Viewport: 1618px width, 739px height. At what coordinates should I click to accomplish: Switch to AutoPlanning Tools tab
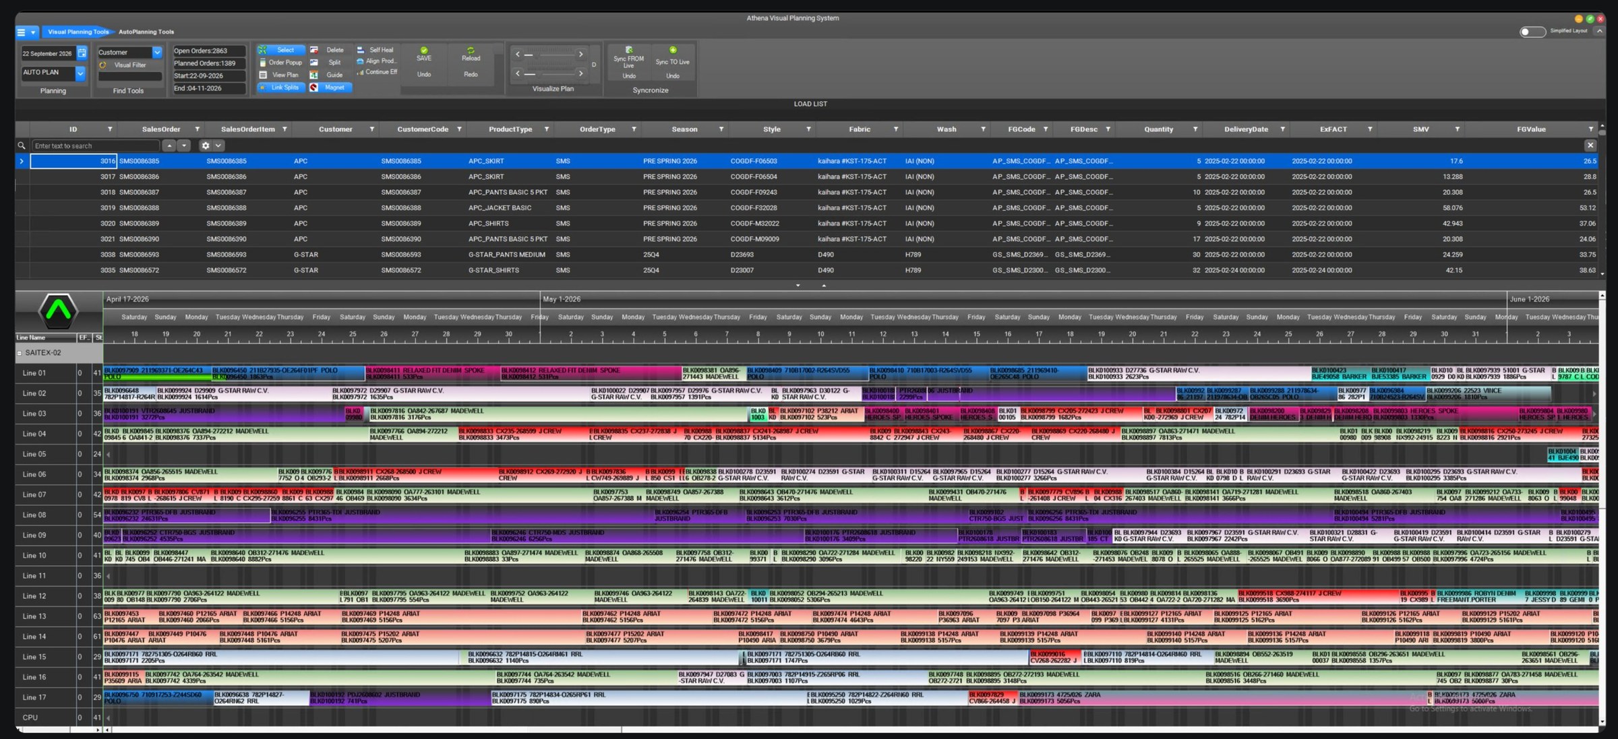tap(146, 32)
